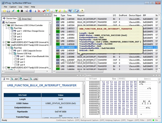Collapse the Generic USB Hub node
This screenshot has height=123, width=162.
10,54
